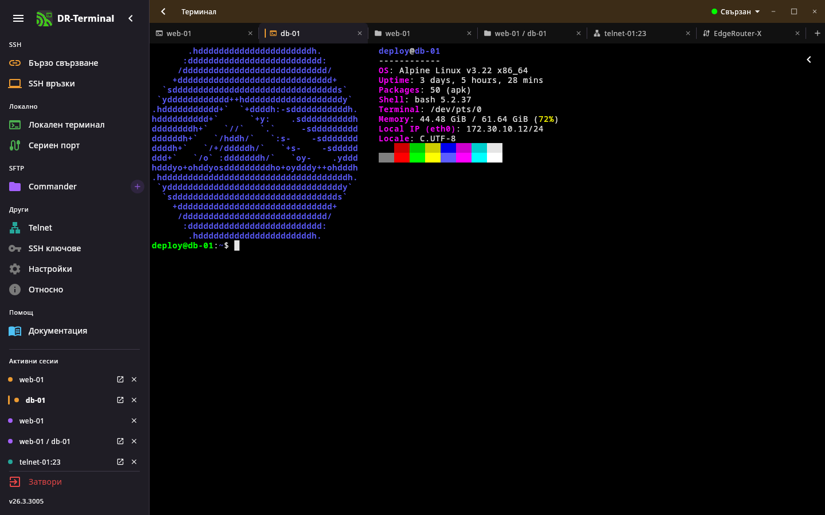
Task: Open Сериен порт connection
Action: click(x=74, y=145)
